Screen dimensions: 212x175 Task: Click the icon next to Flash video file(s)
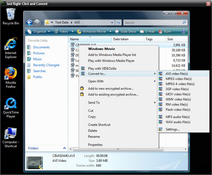(160, 110)
